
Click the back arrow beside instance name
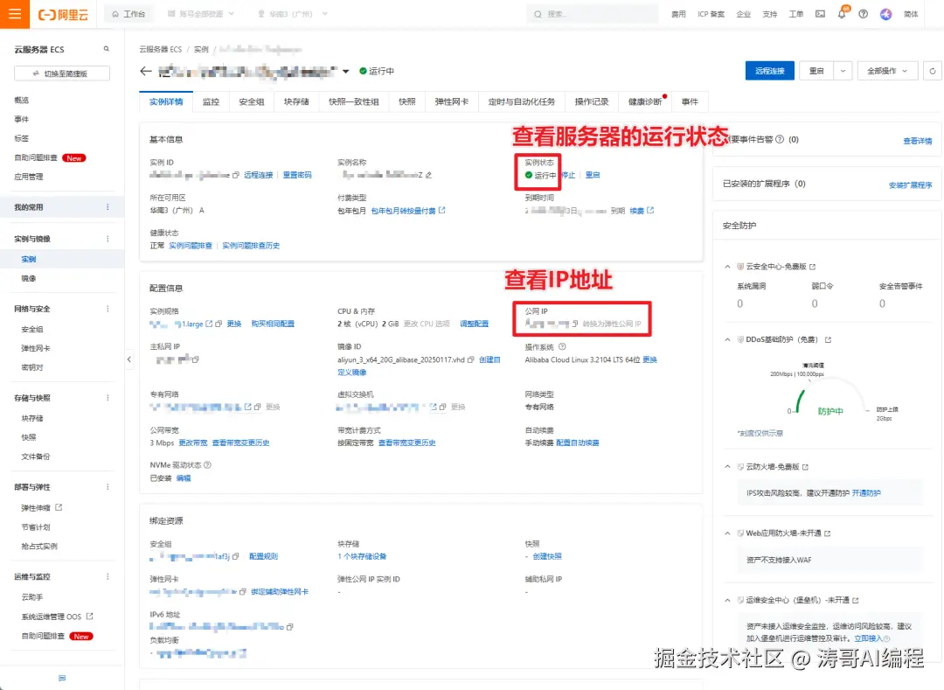[146, 71]
